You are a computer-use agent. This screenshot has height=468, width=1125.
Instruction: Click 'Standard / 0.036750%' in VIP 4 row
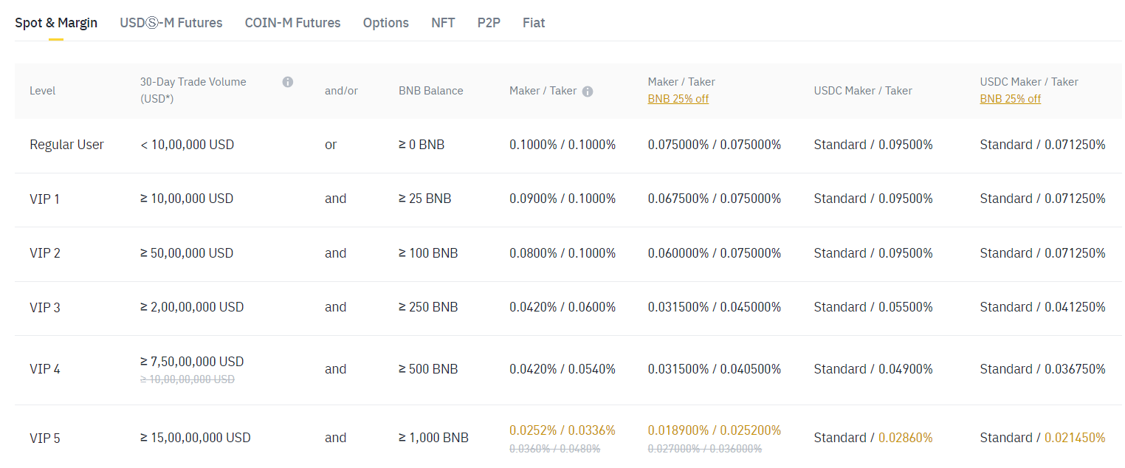coord(1043,369)
